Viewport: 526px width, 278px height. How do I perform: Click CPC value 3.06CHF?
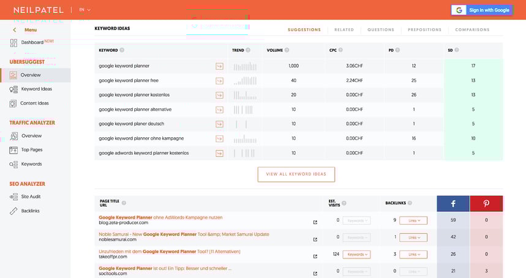coord(355,66)
